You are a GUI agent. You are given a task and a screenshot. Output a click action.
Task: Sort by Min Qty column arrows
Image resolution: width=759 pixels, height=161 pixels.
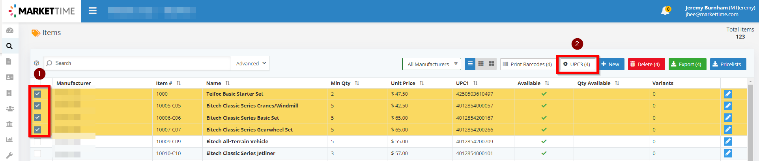(357, 83)
